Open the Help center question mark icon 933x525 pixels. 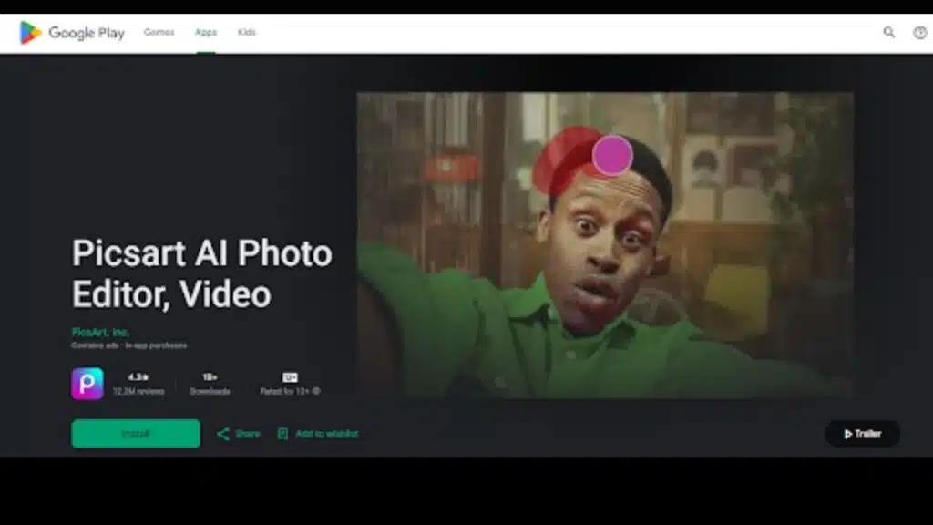click(x=919, y=33)
